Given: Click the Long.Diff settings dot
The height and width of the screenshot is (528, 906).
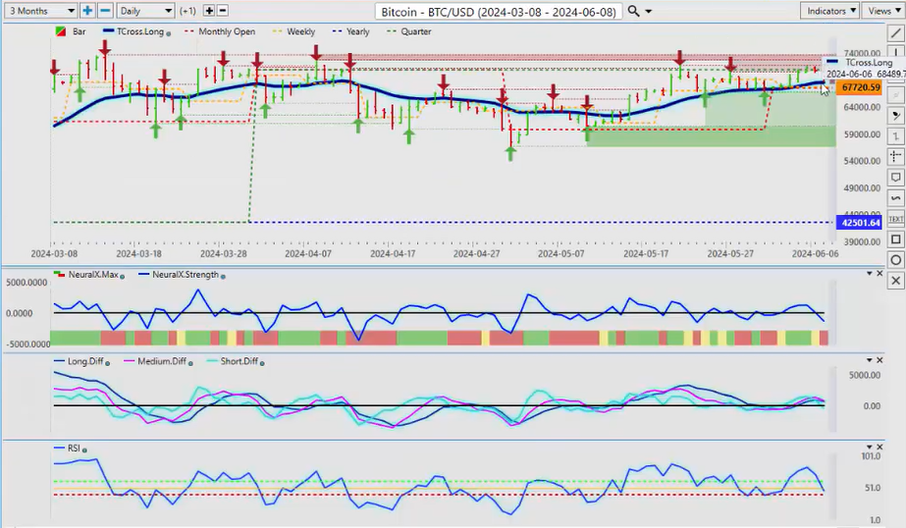Looking at the screenshot, I should [x=107, y=363].
